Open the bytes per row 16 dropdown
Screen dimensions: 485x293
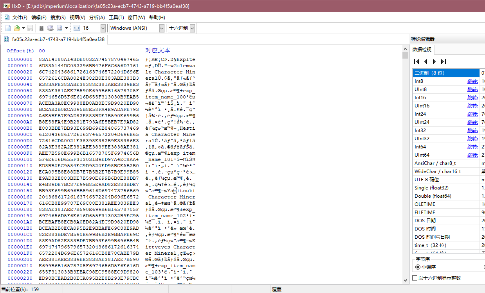[103, 28]
